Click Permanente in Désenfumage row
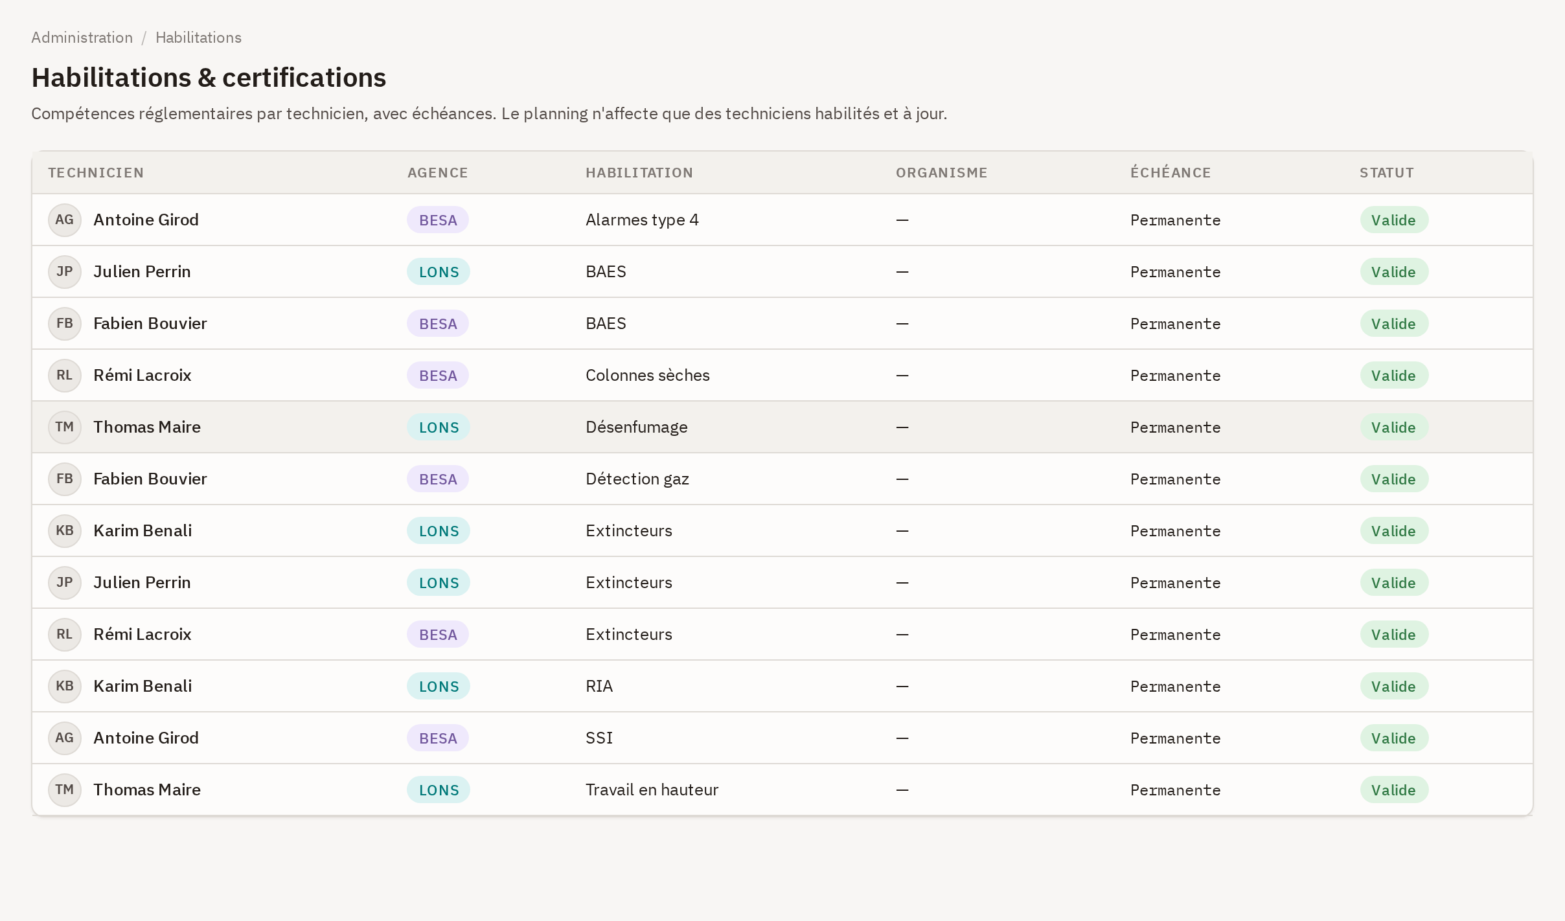 [1176, 427]
